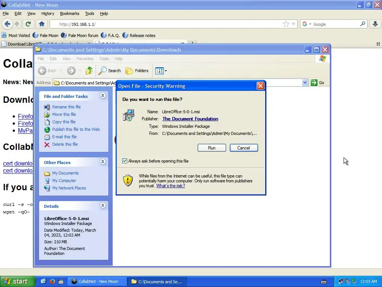The image size is (382, 287).
Task: Toggle the Folders pane in Explorer
Action: (137, 71)
